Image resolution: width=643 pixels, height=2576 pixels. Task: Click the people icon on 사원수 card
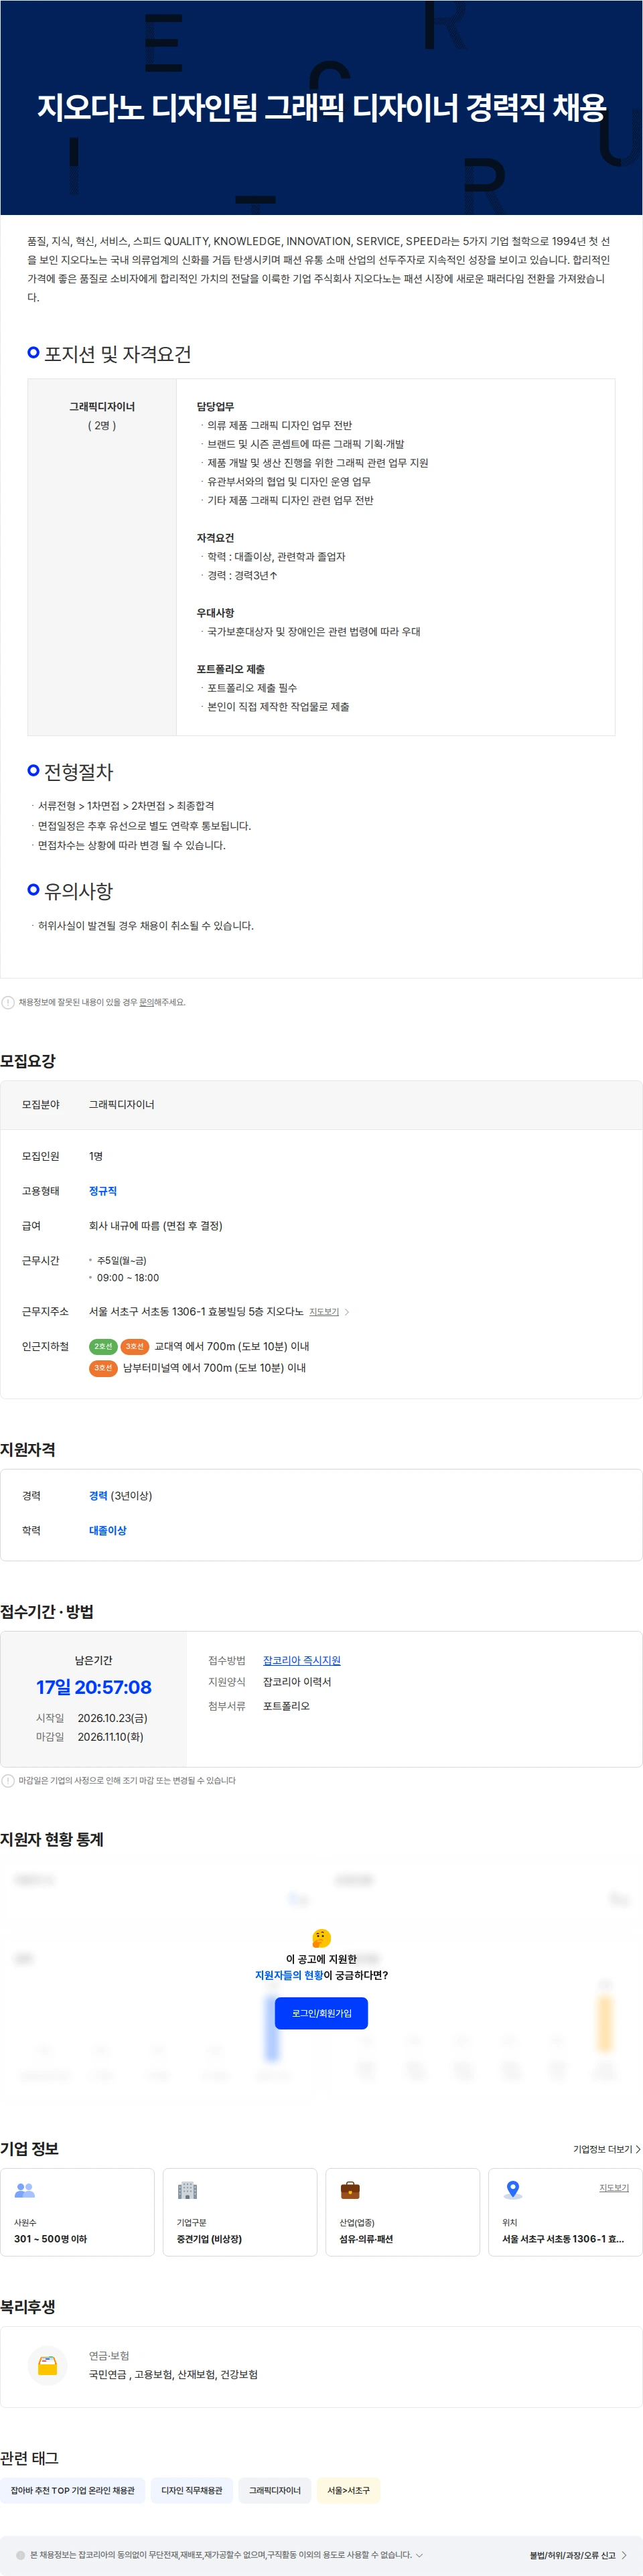point(25,2190)
